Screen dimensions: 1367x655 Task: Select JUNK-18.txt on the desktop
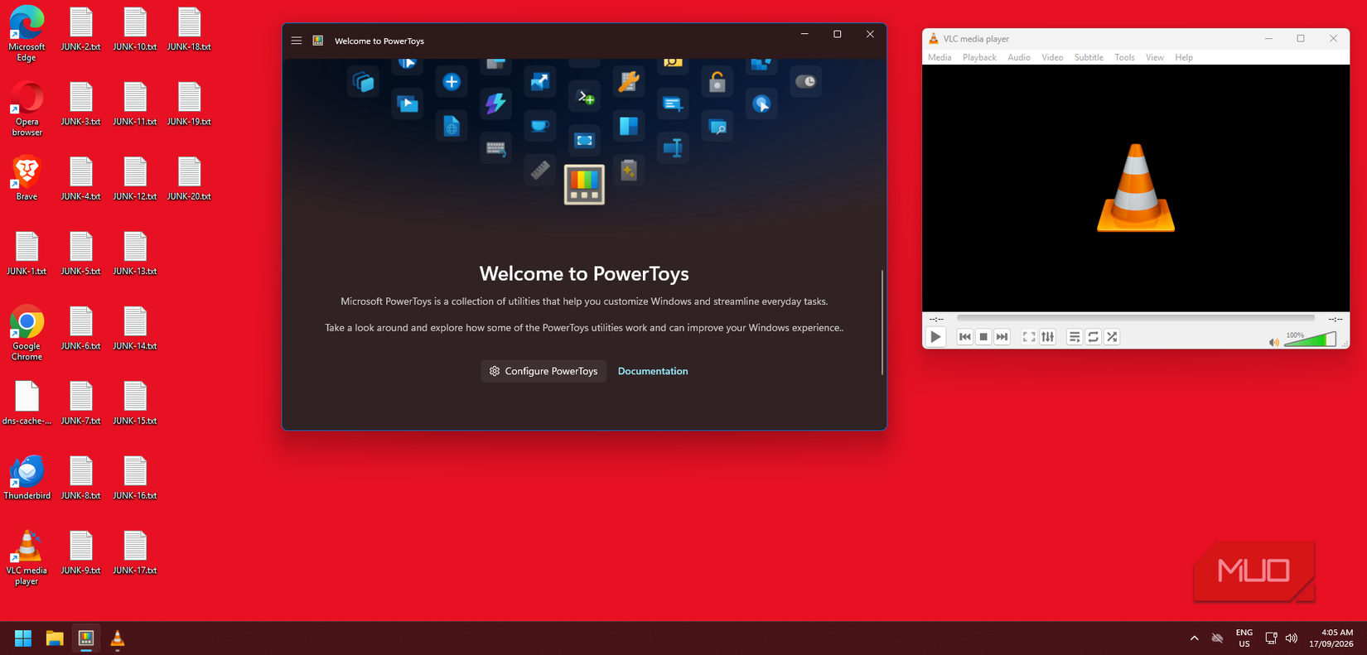point(189,29)
